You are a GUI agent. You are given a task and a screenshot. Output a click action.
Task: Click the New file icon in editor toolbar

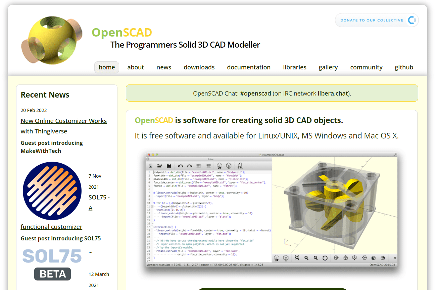click(151, 166)
